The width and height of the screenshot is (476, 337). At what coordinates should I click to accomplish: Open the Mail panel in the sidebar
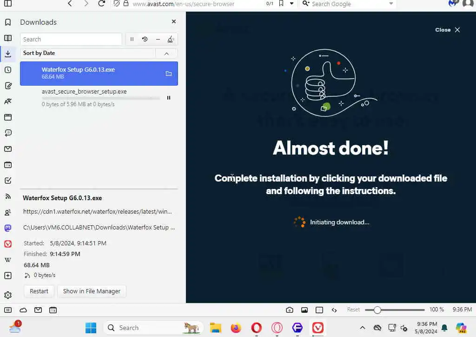coord(8,149)
